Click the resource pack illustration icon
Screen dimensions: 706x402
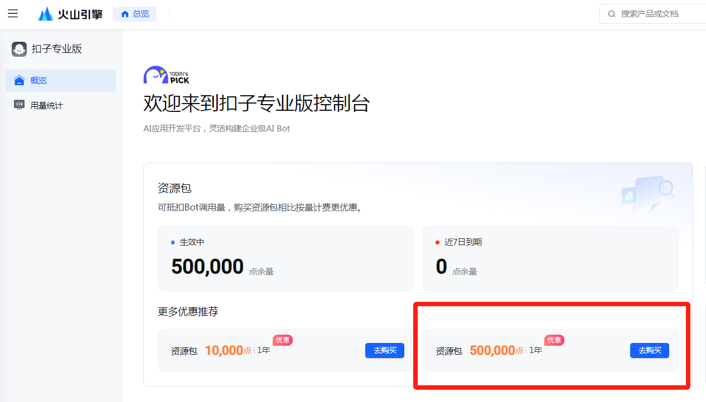click(x=648, y=195)
